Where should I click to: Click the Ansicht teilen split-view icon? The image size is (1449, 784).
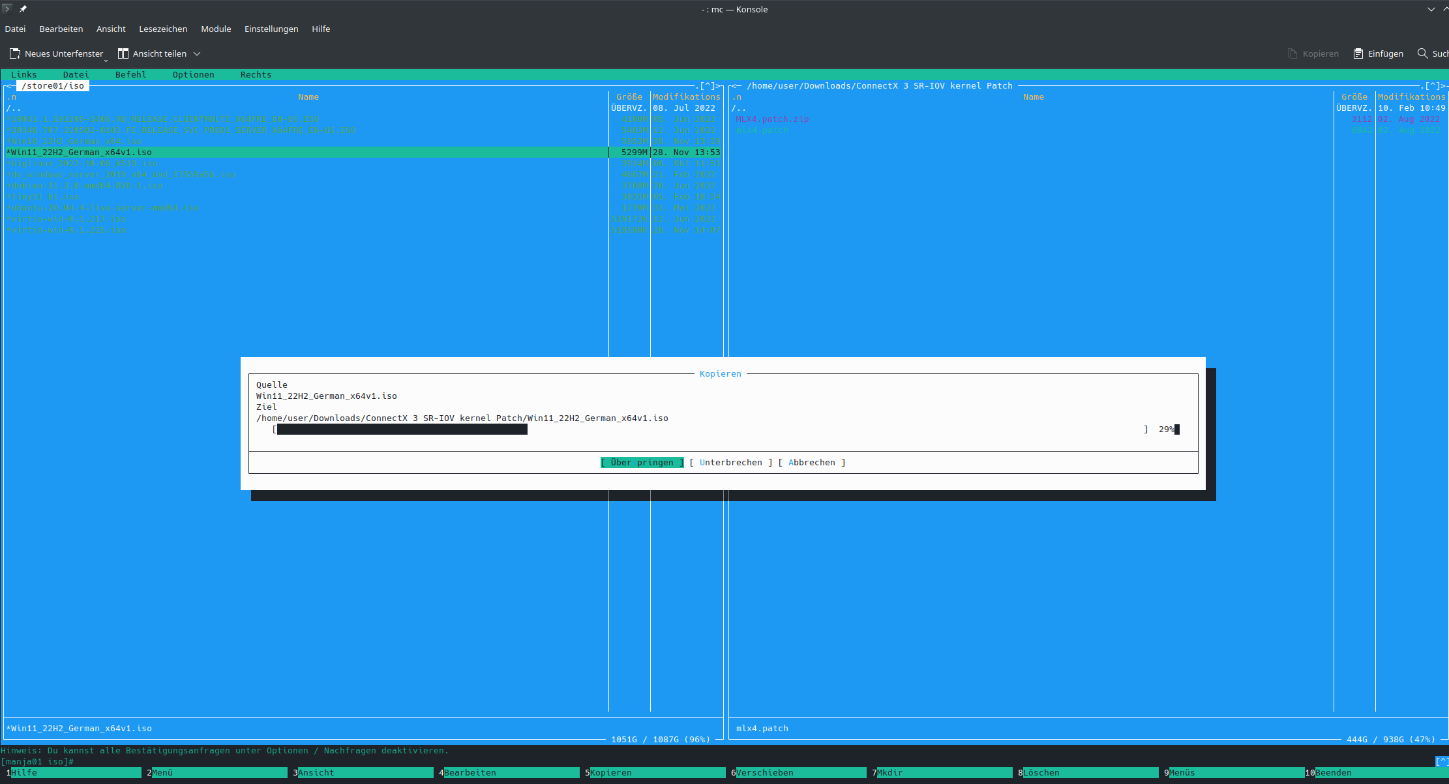123,53
